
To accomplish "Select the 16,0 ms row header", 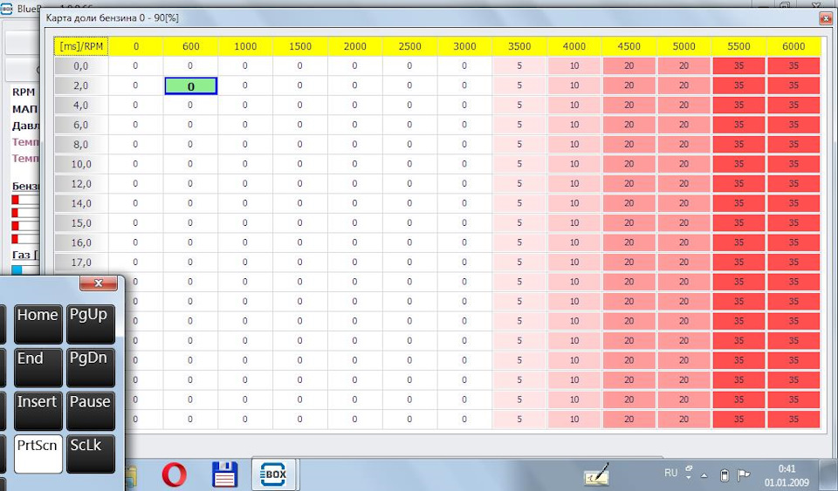I will click(x=81, y=242).
